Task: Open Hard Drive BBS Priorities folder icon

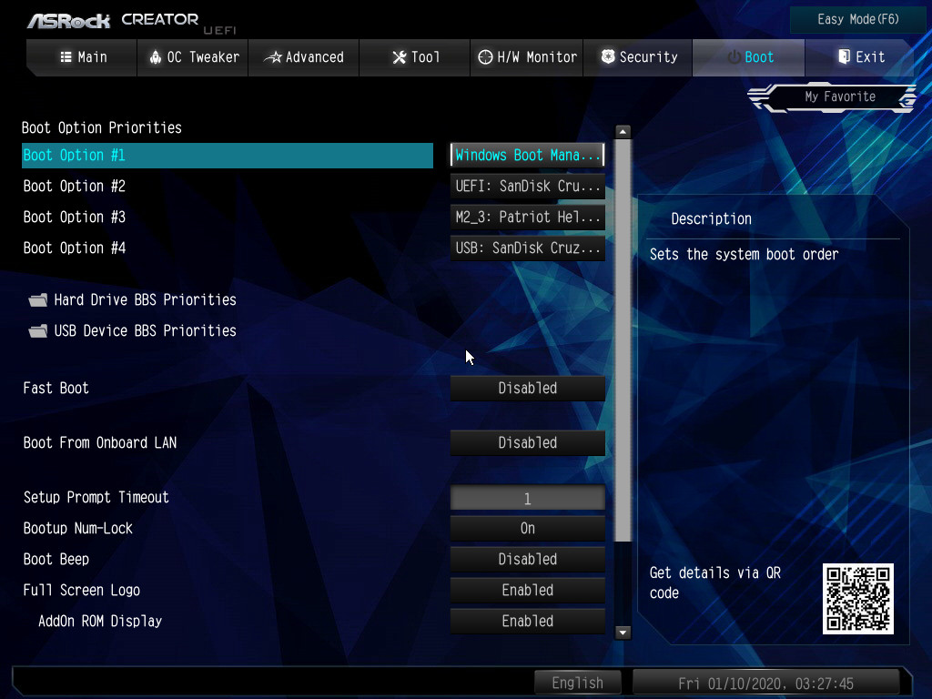Action: pos(38,300)
